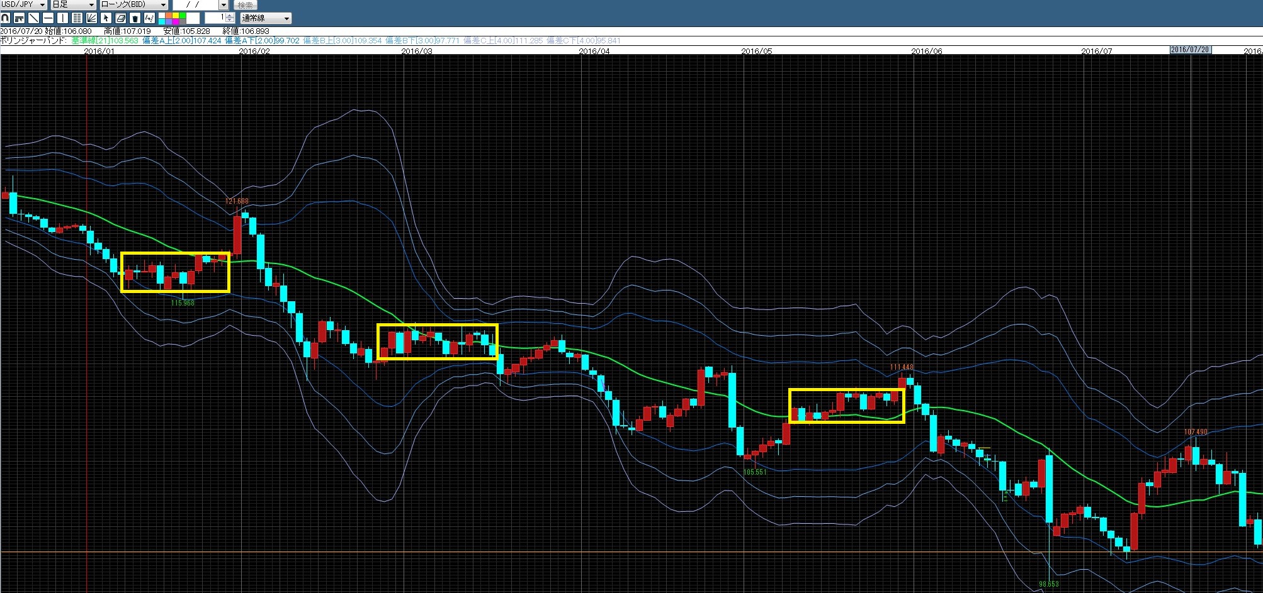Click the 115.968 low price label
The width and height of the screenshot is (1263, 593).
(183, 302)
